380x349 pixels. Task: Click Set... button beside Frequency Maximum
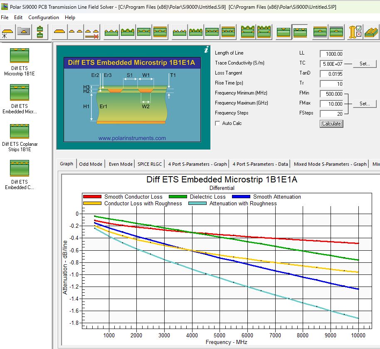pyautogui.click(x=365, y=104)
